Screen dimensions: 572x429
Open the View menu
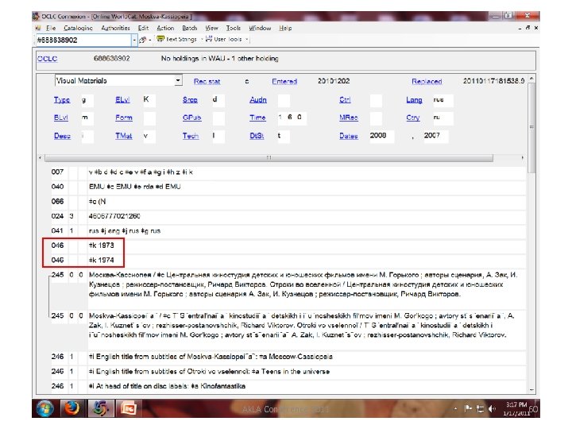[211, 28]
